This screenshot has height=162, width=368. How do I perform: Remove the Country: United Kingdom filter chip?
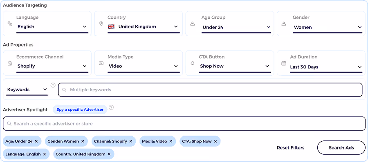(x=109, y=154)
